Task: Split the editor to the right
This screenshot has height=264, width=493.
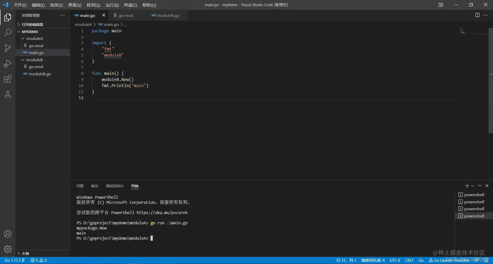Action: (477, 15)
